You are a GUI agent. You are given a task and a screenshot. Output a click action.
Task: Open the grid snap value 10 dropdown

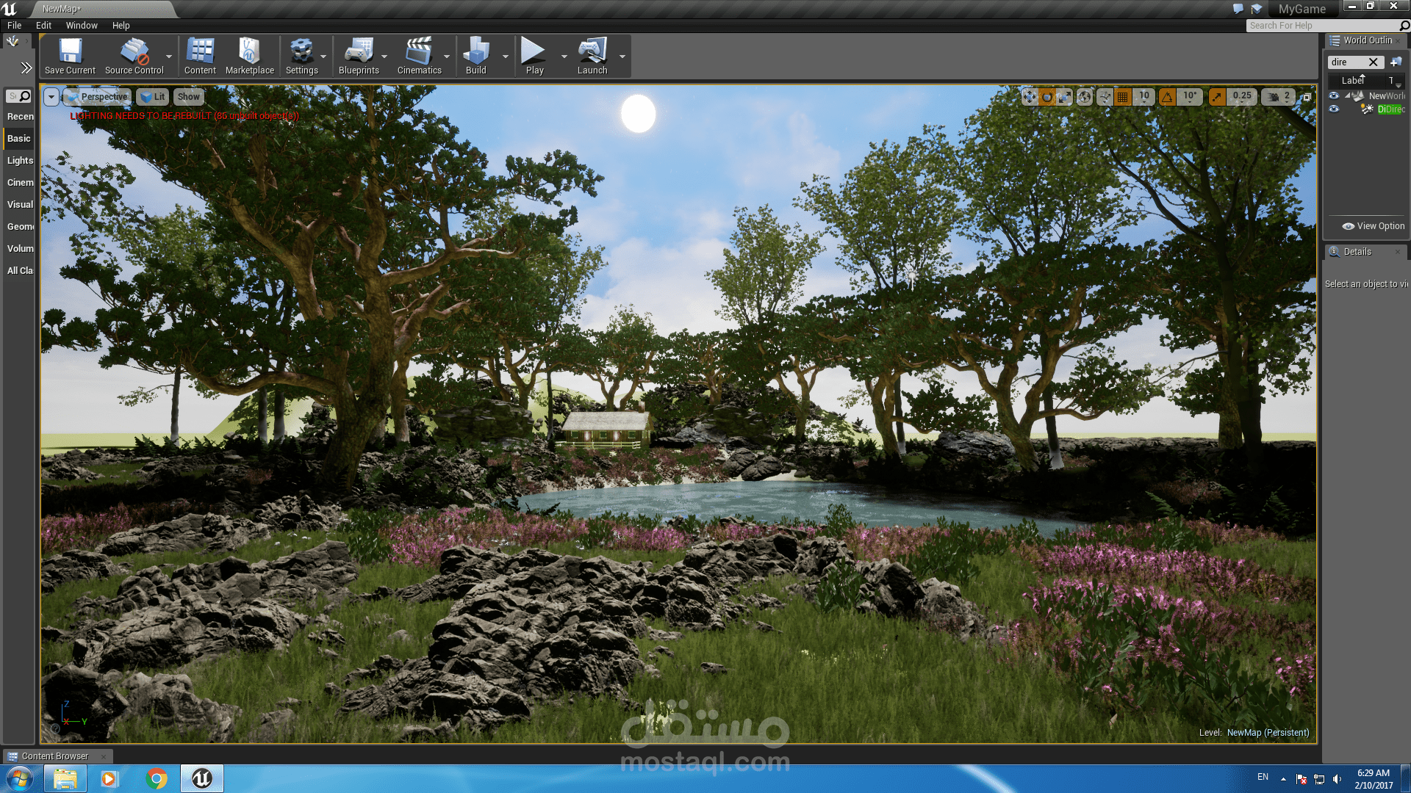[x=1144, y=97]
